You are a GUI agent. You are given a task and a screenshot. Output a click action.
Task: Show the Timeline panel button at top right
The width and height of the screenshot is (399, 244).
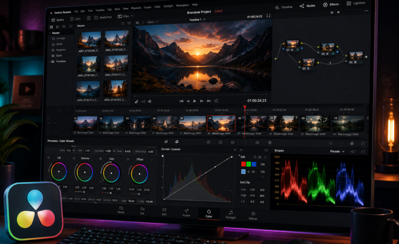click(284, 7)
